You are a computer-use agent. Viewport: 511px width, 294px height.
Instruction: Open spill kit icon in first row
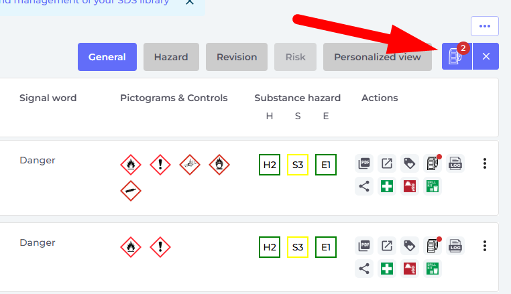(433, 186)
